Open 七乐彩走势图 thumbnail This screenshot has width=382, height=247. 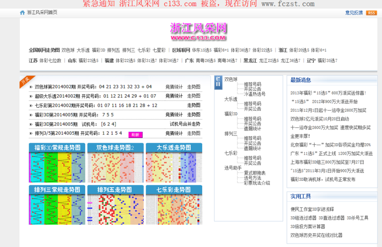pyautogui.click(x=174, y=205)
